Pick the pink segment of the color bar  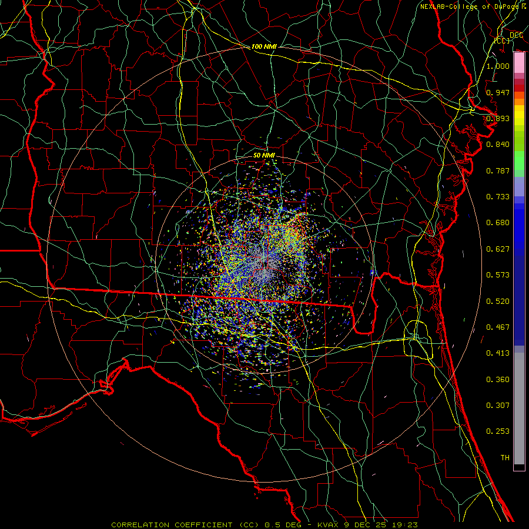pyautogui.click(x=519, y=63)
